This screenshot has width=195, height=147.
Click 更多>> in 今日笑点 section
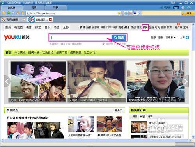[119, 110]
